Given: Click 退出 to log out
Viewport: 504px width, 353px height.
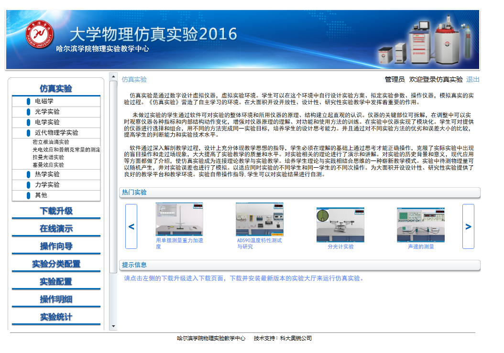Looking at the screenshot, I should tap(472, 79).
